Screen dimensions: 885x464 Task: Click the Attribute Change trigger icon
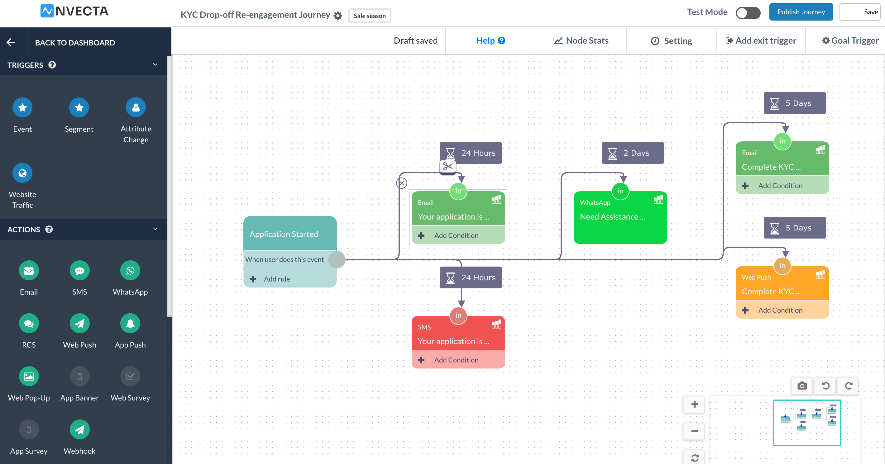point(136,107)
